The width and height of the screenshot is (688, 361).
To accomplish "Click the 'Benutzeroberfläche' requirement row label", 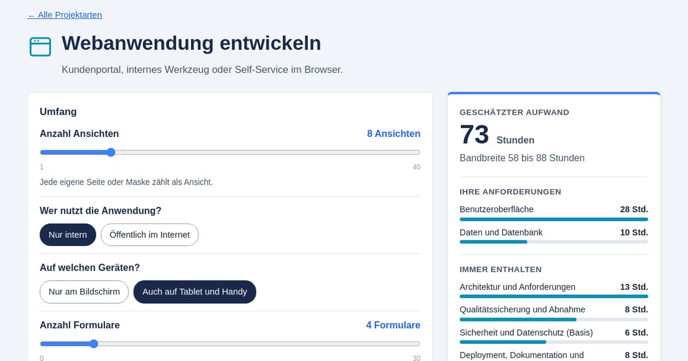I will [x=497, y=209].
